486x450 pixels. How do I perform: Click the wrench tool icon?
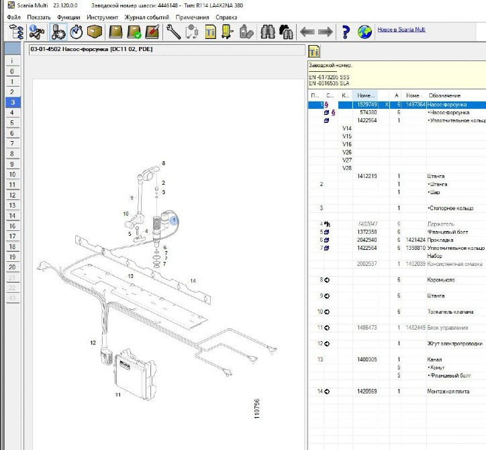(173, 32)
